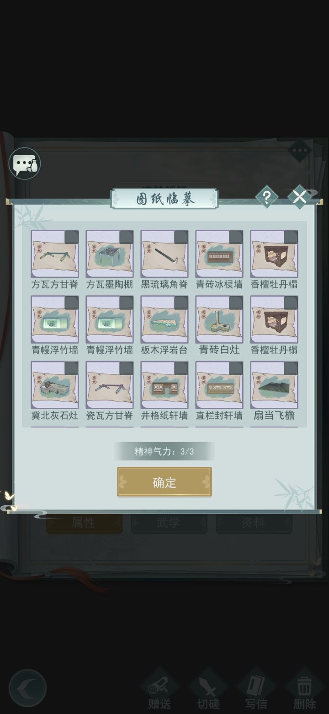Open the help question mark icon

pyautogui.click(x=267, y=197)
